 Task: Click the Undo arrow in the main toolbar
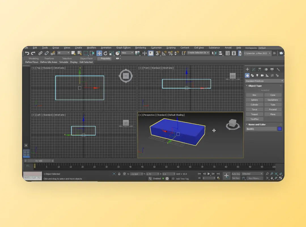(x=27, y=53)
